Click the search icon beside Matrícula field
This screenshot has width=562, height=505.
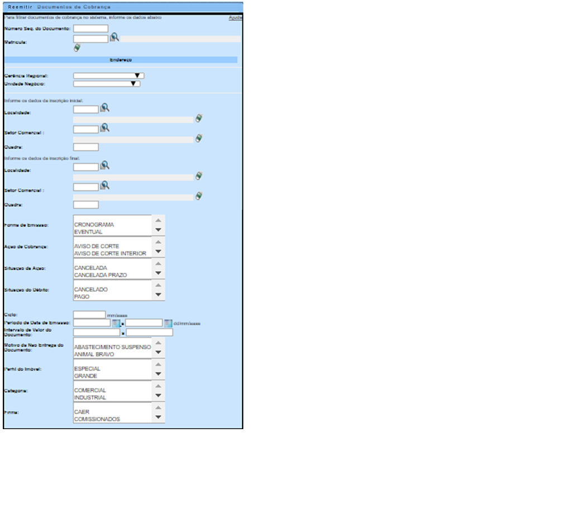click(x=114, y=37)
